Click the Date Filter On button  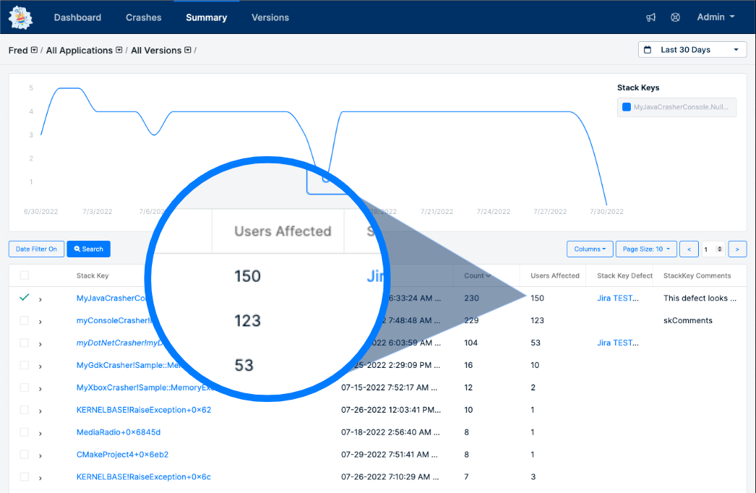pyautogui.click(x=36, y=249)
